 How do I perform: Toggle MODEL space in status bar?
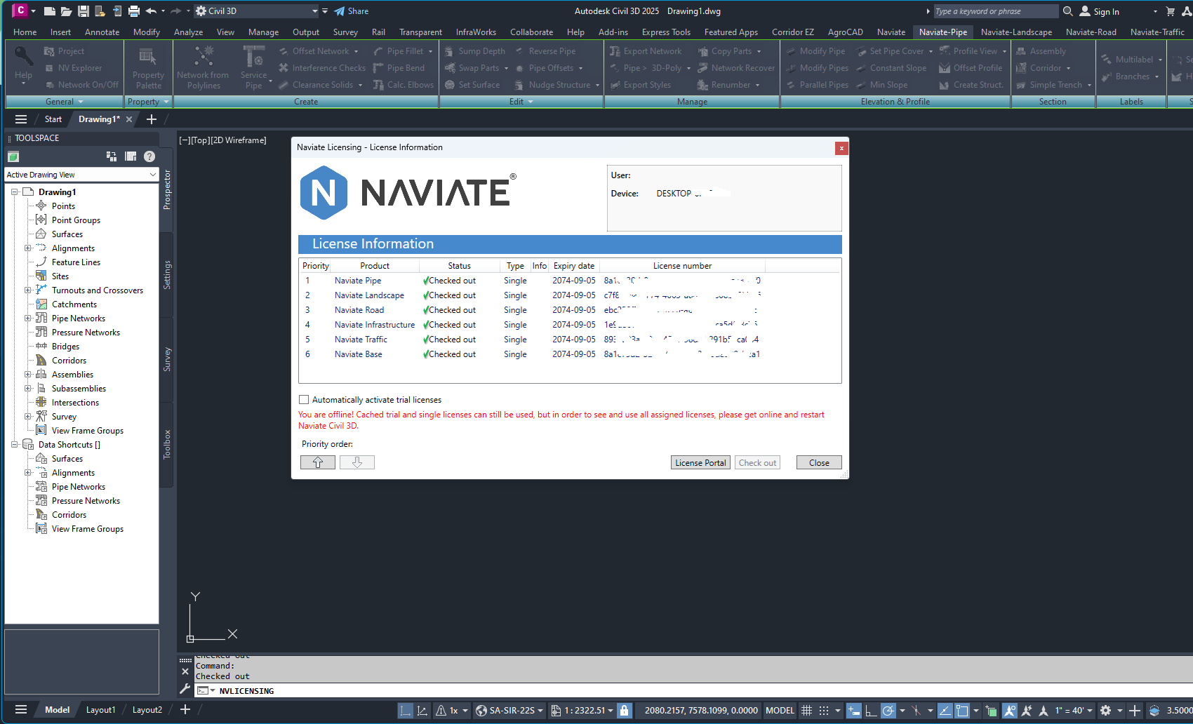(x=780, y=711)
